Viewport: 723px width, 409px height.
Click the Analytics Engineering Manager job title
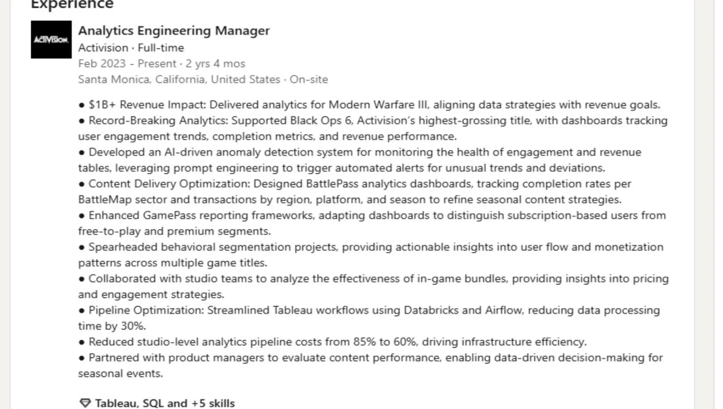point(174,31)
